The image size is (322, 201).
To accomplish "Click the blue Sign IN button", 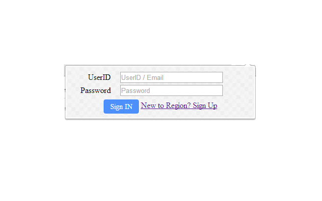I will [121, 107].
